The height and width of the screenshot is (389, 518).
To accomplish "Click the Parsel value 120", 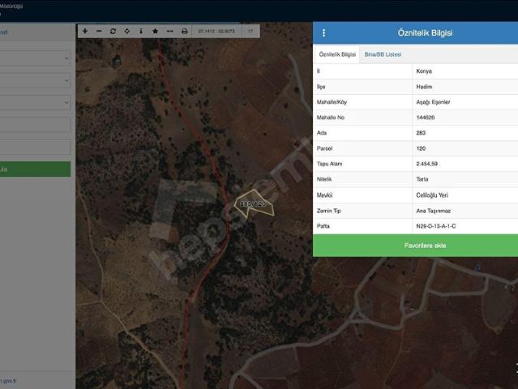I will click(x=421, y=148).
